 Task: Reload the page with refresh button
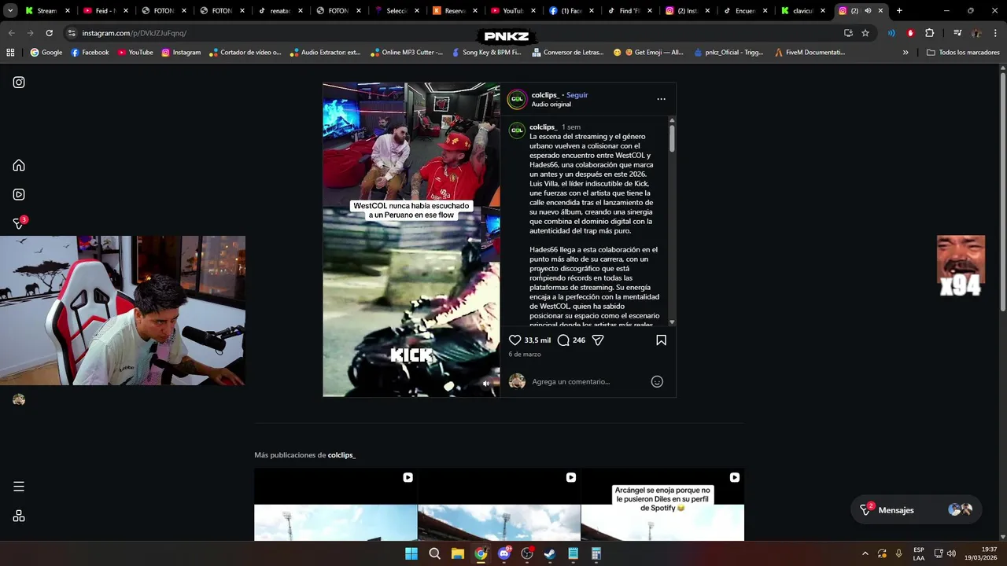(49, 33)
